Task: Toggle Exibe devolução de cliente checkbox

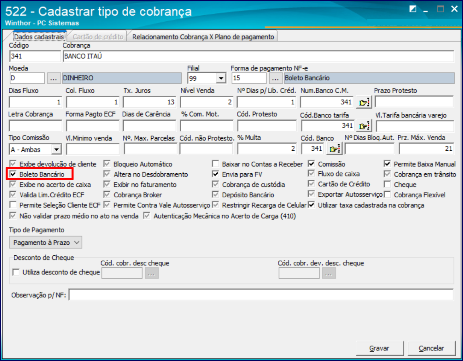Action: point(13,164)
